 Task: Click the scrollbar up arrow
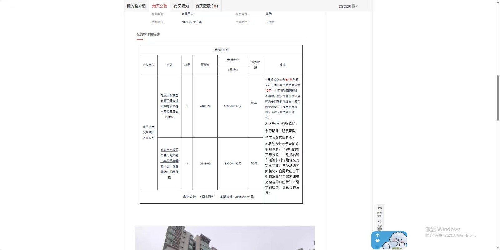coord(498,2)
